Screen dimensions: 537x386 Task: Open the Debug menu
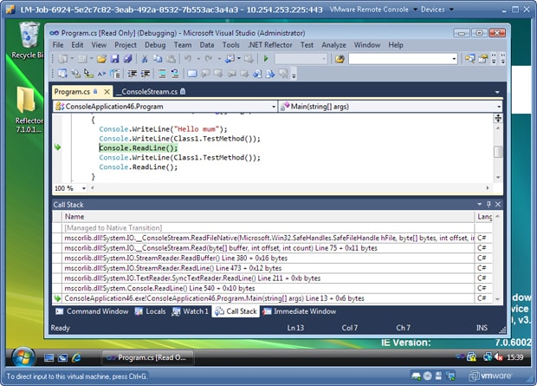click(x=155, y=45)
